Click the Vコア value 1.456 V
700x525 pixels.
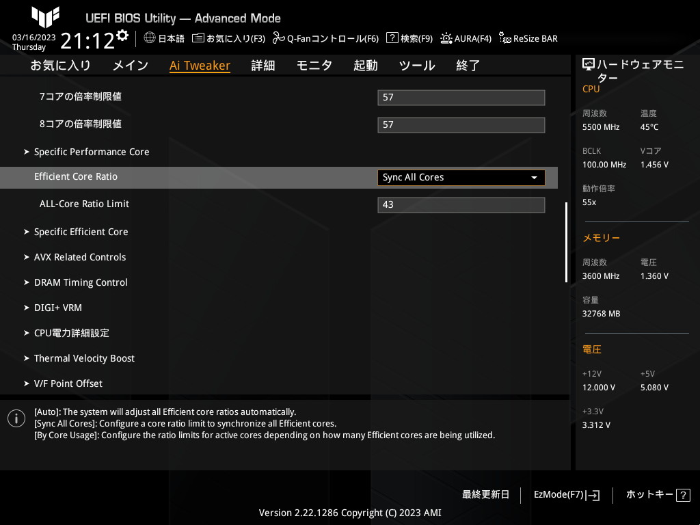pos(654,165)
